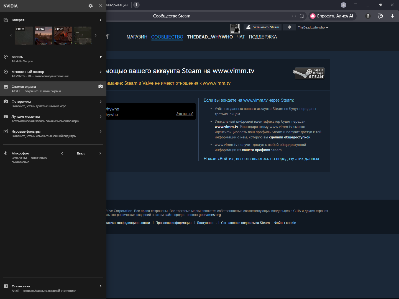The width and height of the screenshot is (399, 299).
Task: Go to the МАГАЗИН menu tab
Action: (x=137, y=37)
